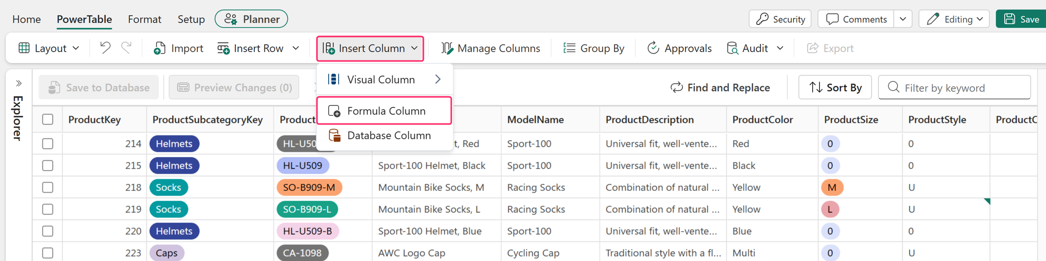The height and width of the screenshot is (261, 1046).
Task: Click the Undo arrow icon
Action: [x=105, y=48]
